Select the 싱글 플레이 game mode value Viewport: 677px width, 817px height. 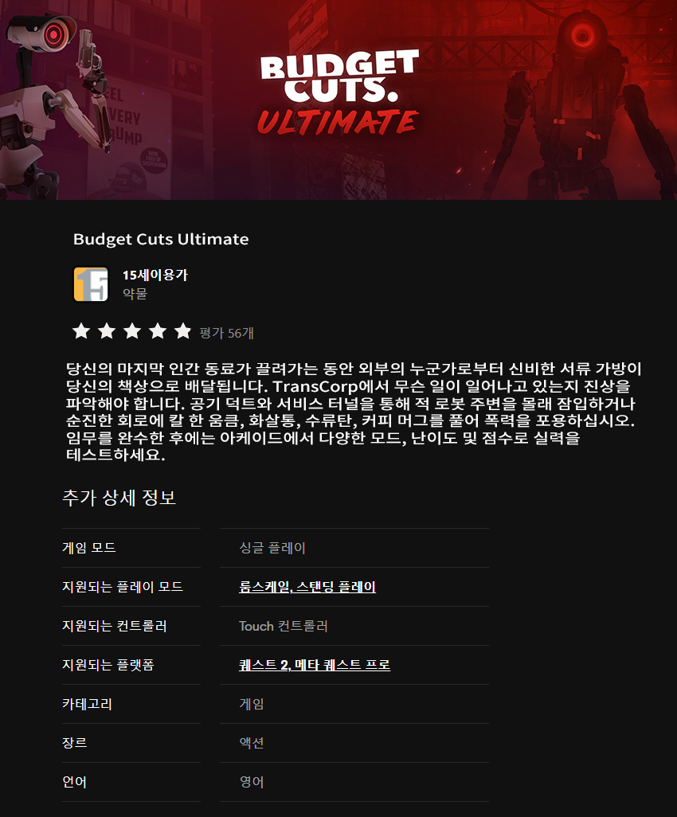point(272,548)
